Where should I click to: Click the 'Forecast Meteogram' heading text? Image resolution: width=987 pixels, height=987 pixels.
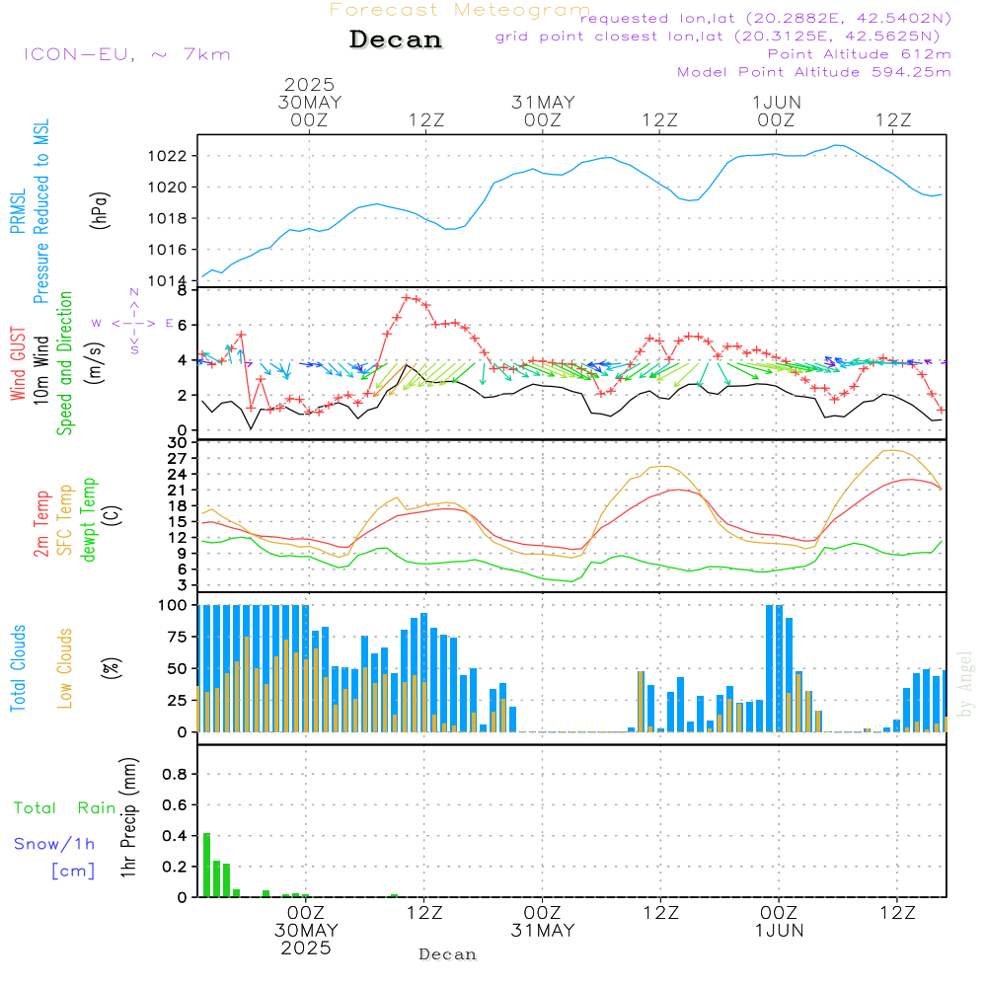(x=460, y=10)
